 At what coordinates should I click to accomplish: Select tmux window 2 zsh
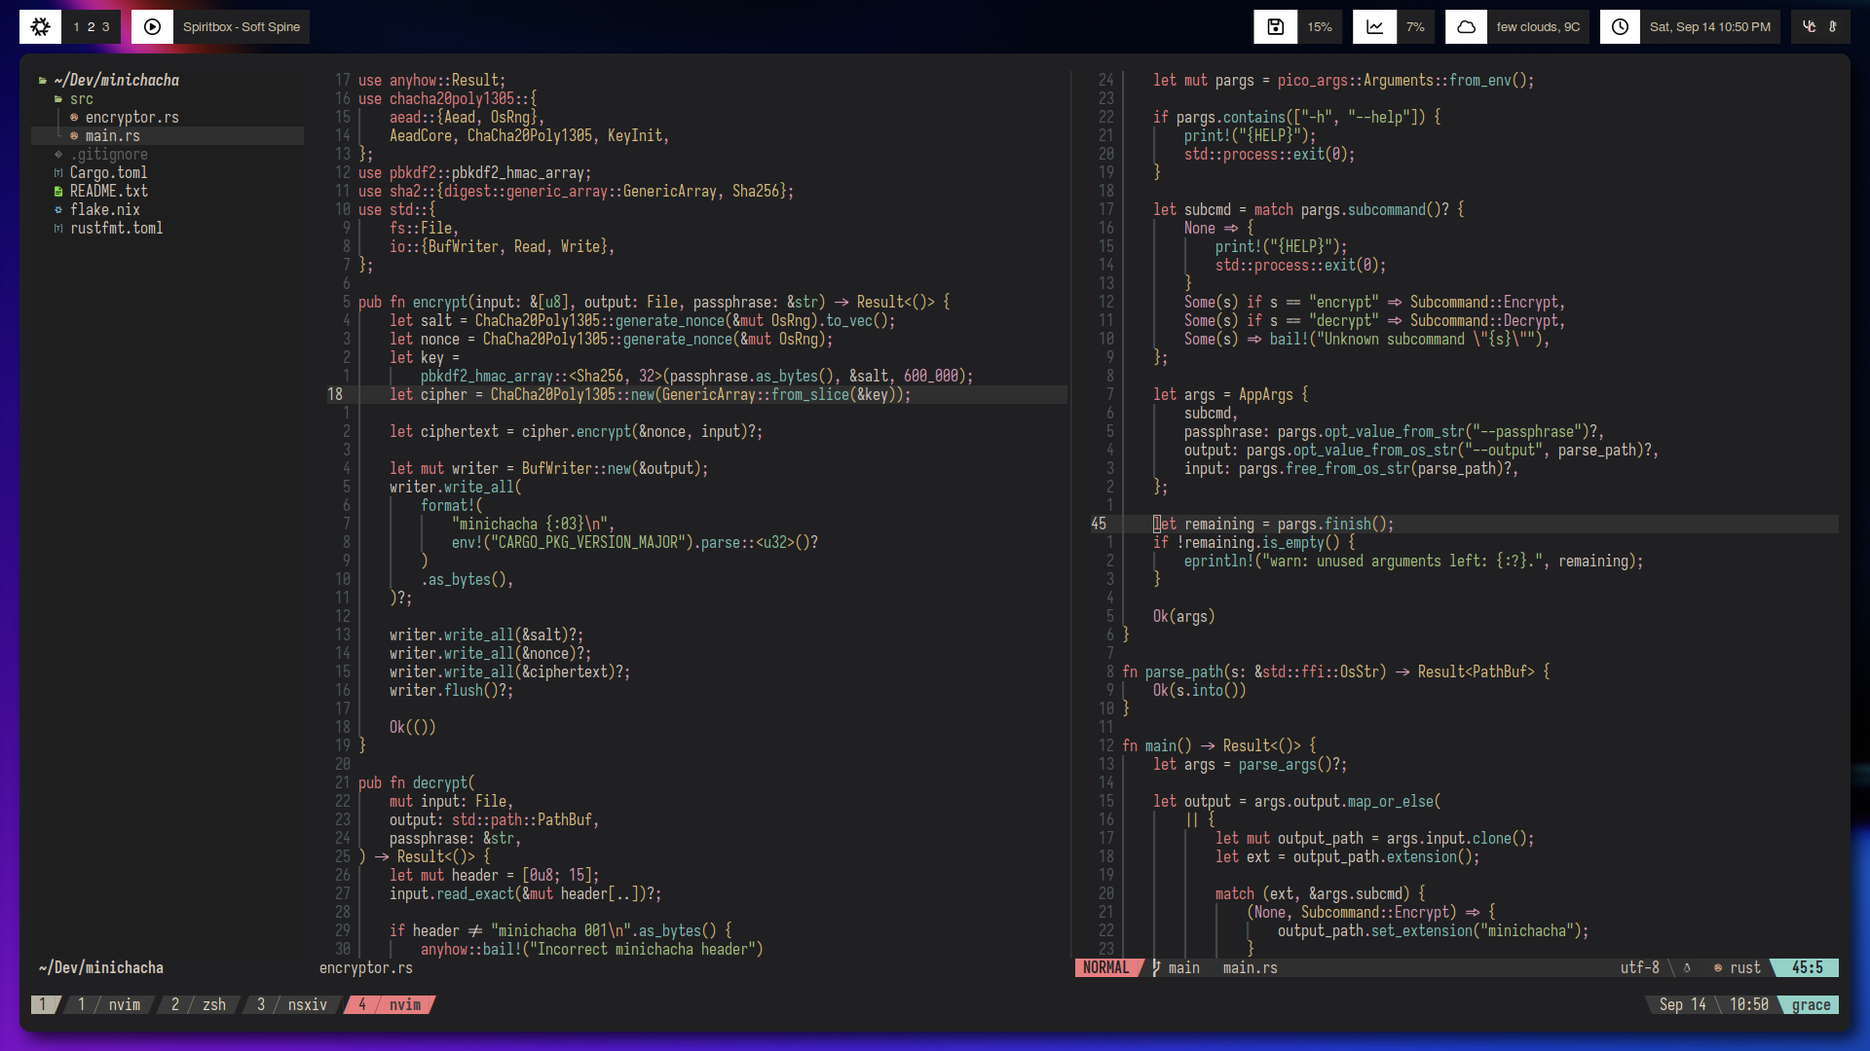(x=200, y=1004)
